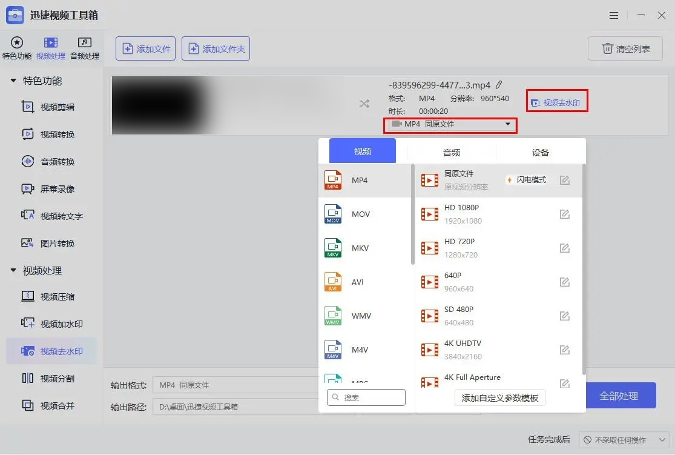Open 视频分割 in sidebar
The height and width of the screenshot is (455, 675).
click(48, 378)
